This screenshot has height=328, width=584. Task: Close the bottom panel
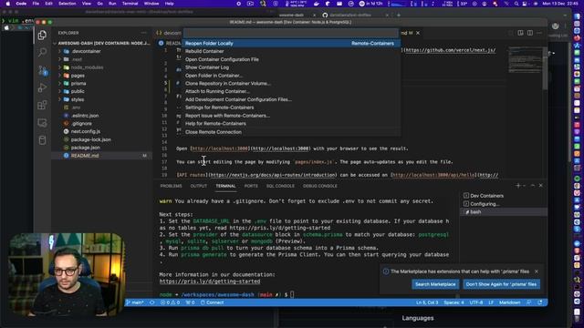541,185
